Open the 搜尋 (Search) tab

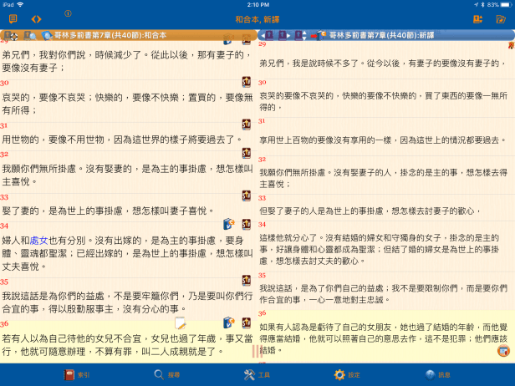point(166,375)
